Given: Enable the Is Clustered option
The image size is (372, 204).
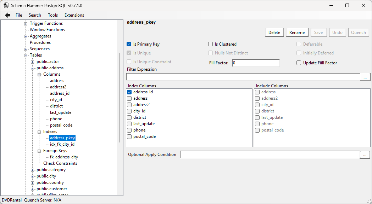Looking at the screenshot, I should [x=210, y=44].
